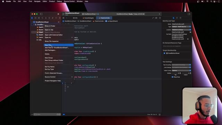Screen dimensions: 222x125
Task: Open the Product menu in menu bar
Action: [52, 1]
